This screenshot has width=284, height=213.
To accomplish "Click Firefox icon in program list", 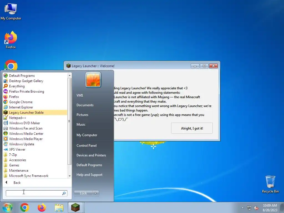I will click(6, 97).
